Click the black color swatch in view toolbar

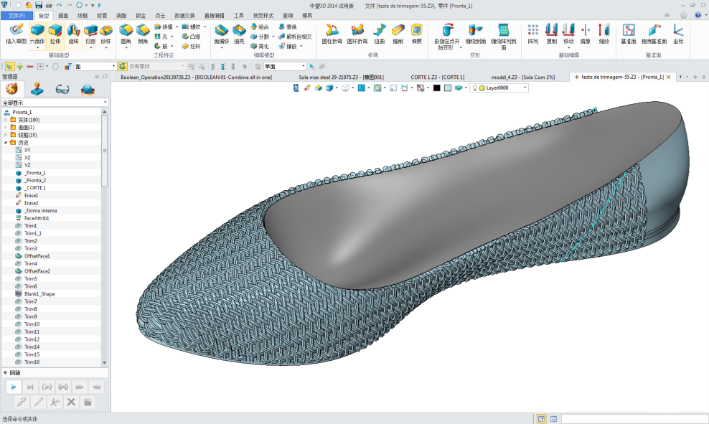[x=436, y=88]
